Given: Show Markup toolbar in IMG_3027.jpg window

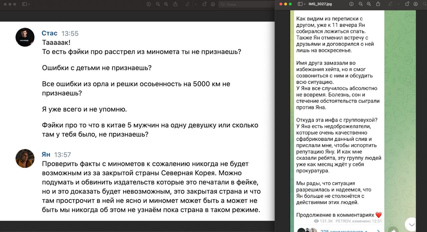Looking at the screenshot, I should click(x=416, y=4).
